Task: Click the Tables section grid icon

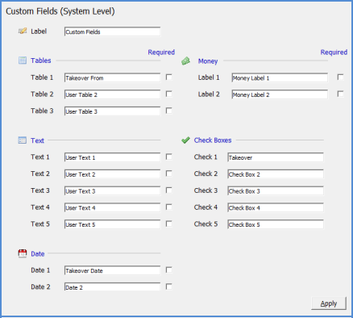Action: (23, 61)
